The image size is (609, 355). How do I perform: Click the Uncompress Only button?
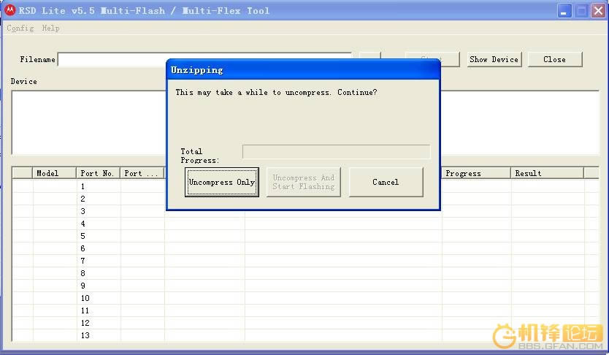click(222, 182)
